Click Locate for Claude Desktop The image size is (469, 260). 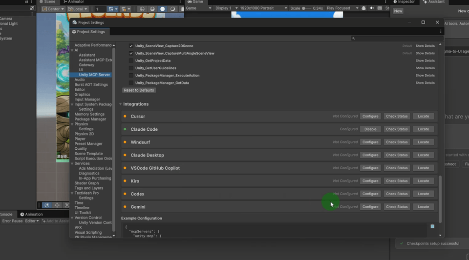(423, 155)
